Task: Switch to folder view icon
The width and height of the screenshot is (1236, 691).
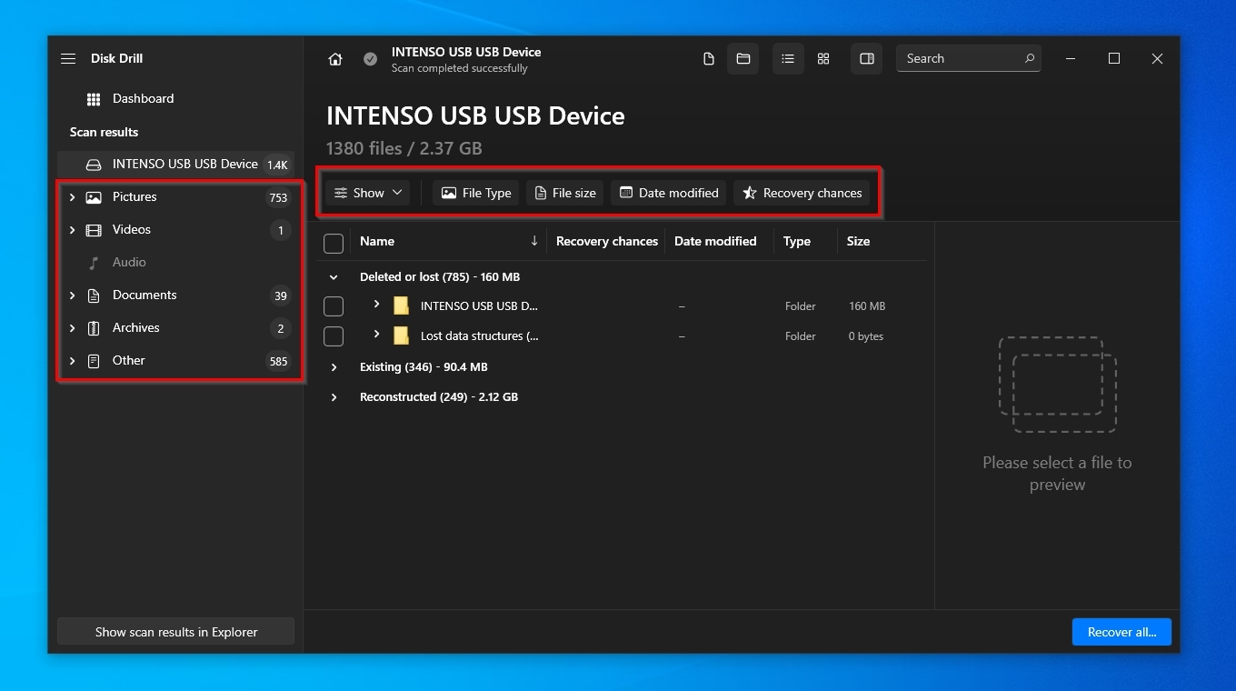Action: click(x=743, y=59)
